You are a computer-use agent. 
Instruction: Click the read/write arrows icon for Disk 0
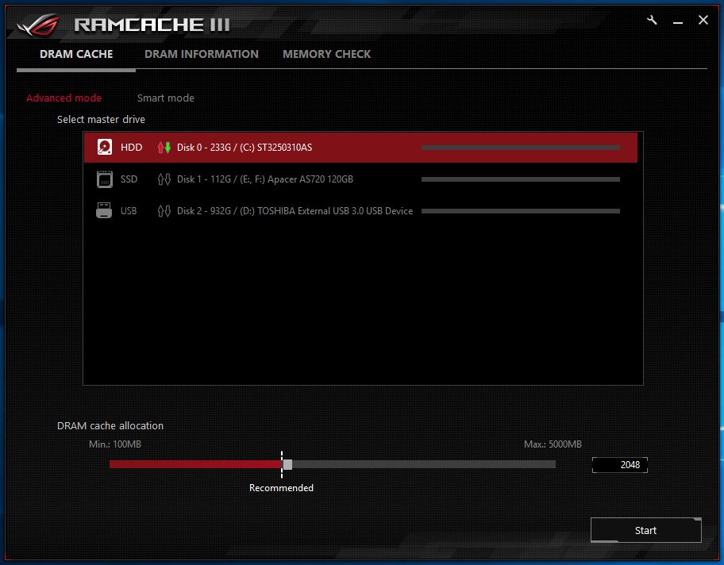[164, 148]
